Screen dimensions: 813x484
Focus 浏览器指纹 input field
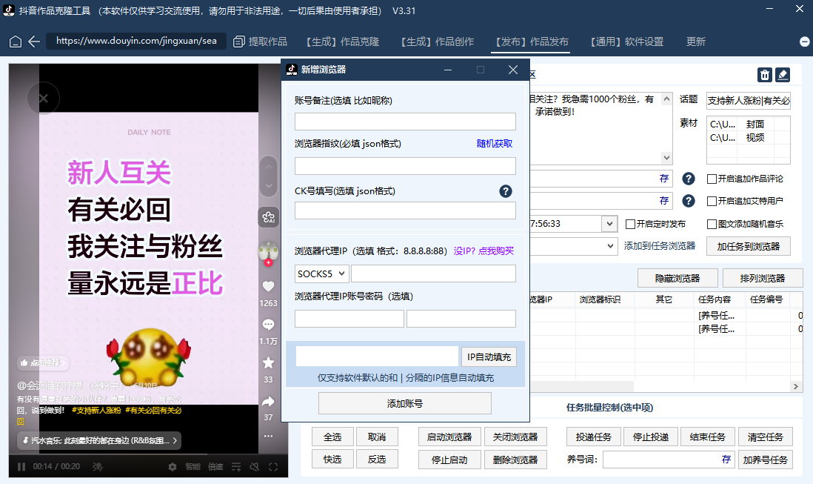point(405,166)
